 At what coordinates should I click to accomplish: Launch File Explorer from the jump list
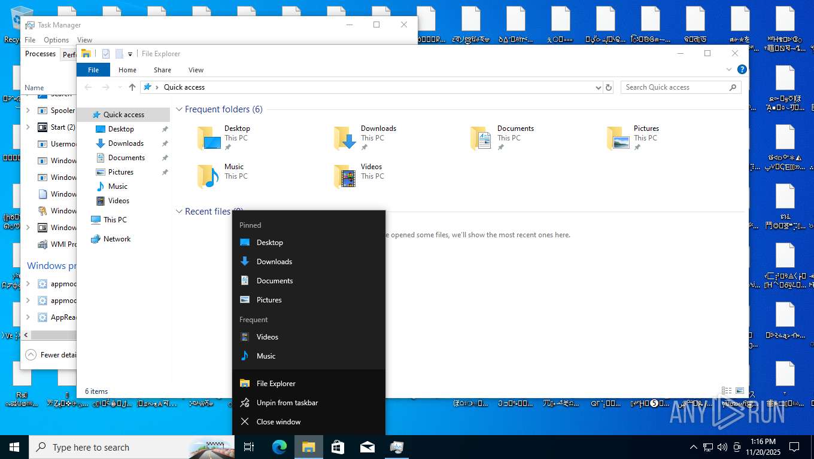[x=308, y=384]
